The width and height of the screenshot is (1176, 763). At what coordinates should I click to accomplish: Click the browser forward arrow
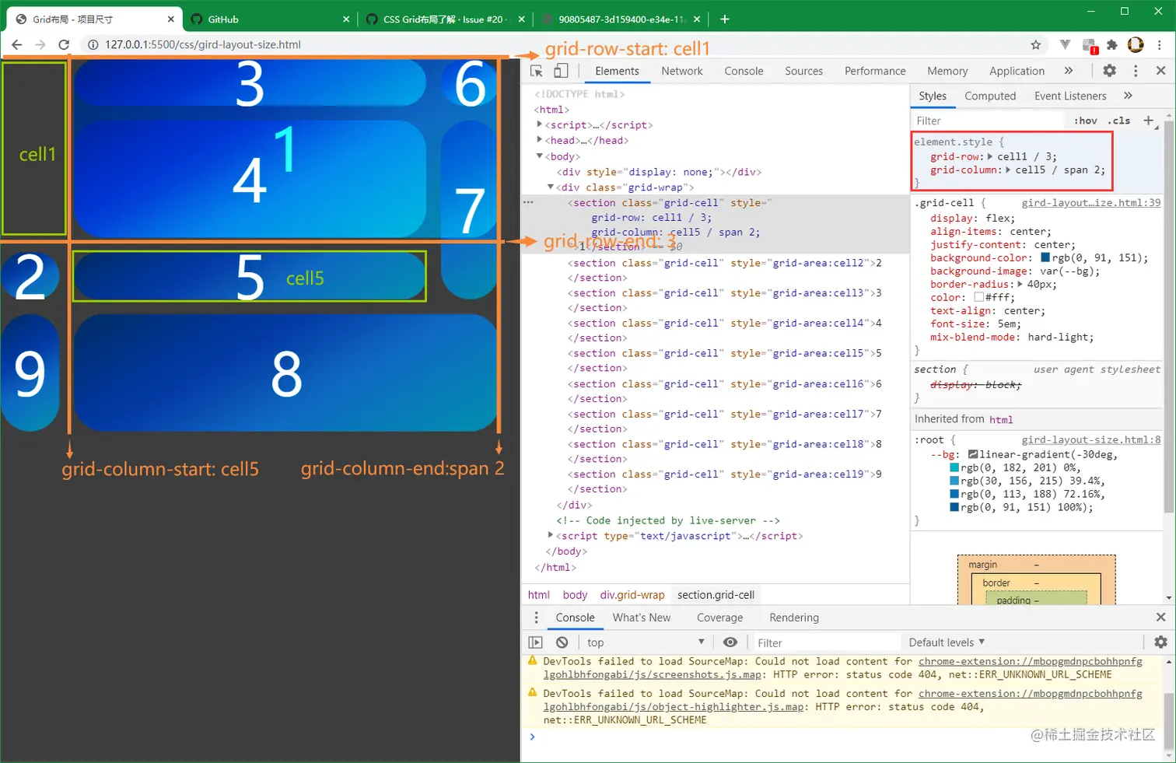click(40, 44)
